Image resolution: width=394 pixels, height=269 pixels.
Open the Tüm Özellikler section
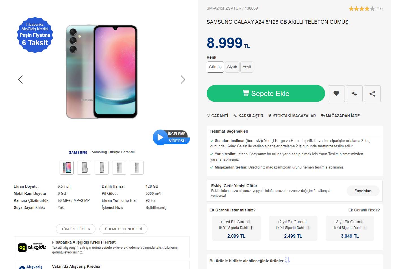pyautogui.click(x=76, y=229)
